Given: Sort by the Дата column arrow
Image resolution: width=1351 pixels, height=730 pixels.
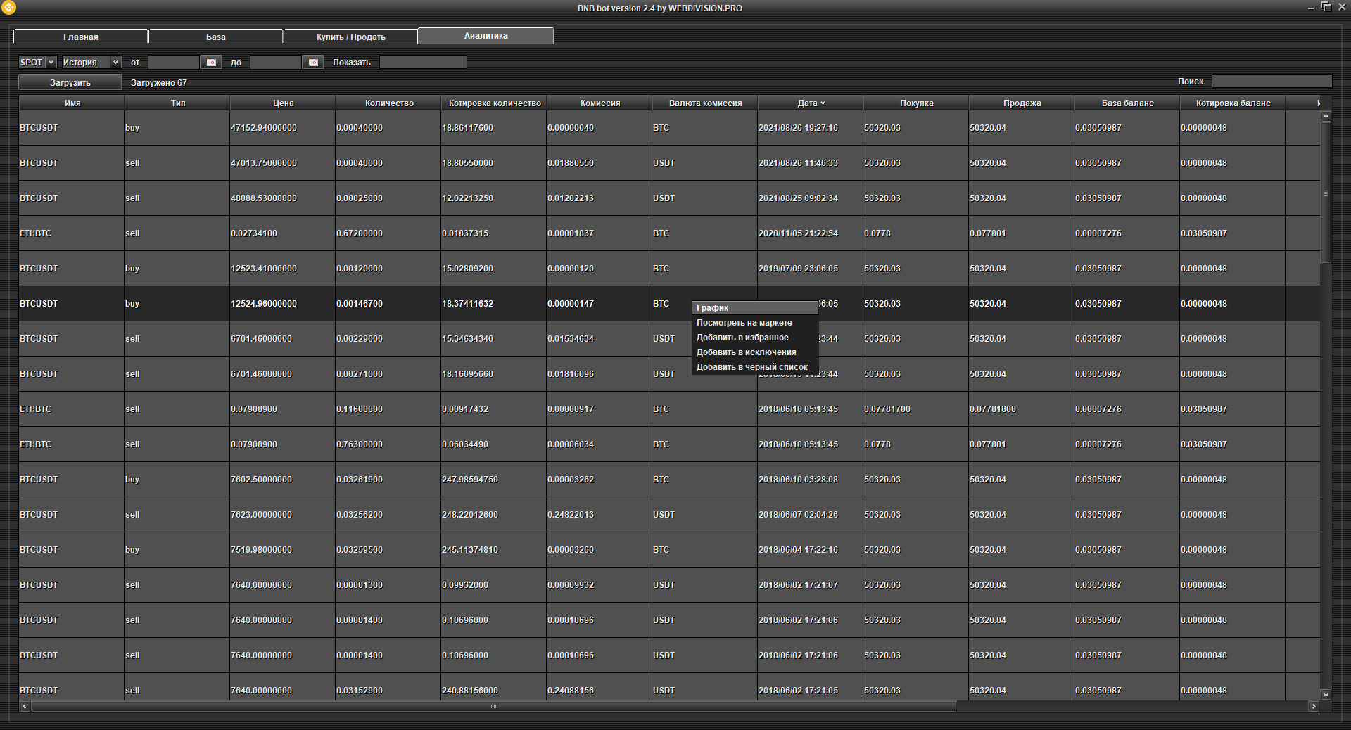Looking at the screenshot, I should (823, 103).
